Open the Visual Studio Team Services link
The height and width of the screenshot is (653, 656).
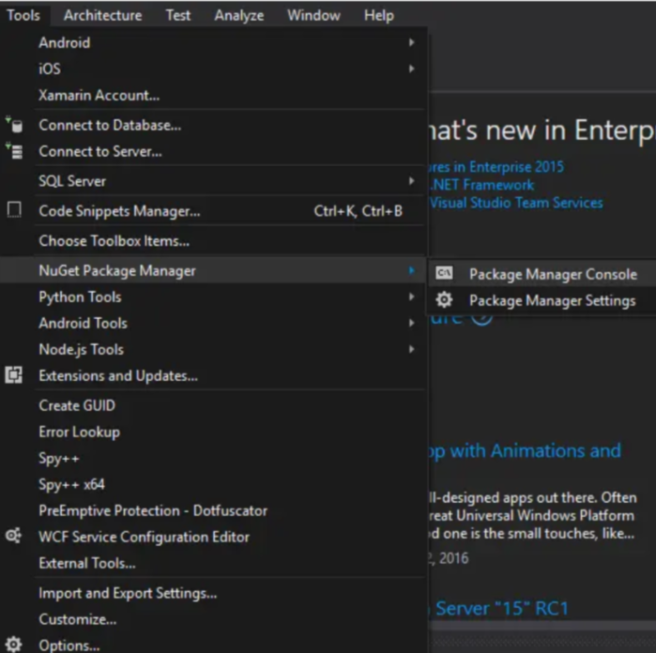pyautogui.click(x=516, y=202)
